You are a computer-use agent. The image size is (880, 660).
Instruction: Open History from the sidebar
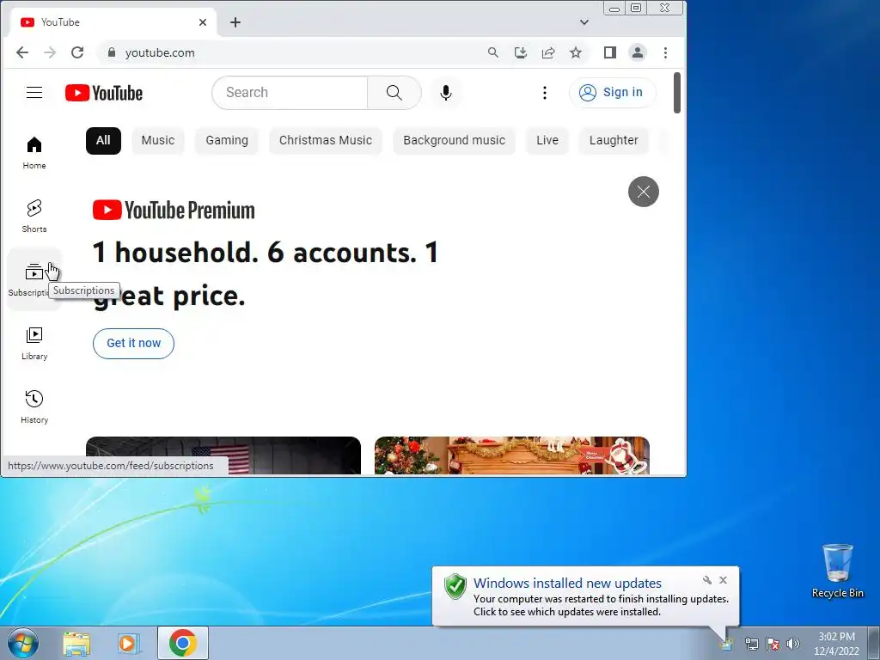coord(34,406)
